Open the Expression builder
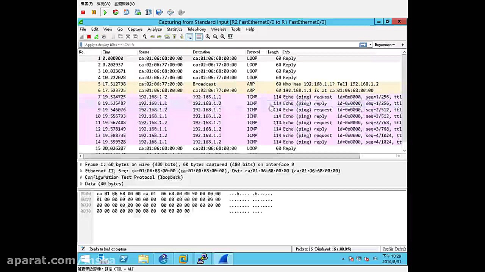This screenshot has width=485, height=272. point(385,45)
